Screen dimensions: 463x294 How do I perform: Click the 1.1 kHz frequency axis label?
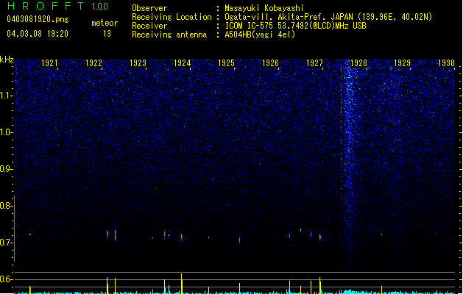6,96
